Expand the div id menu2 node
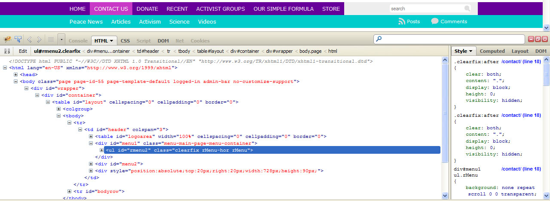The height and width of the screenshot is (201, 550). pos(91,164)
